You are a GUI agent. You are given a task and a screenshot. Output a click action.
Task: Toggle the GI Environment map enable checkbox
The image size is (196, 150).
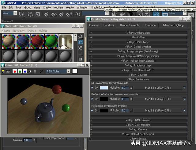tap(184, 88)
